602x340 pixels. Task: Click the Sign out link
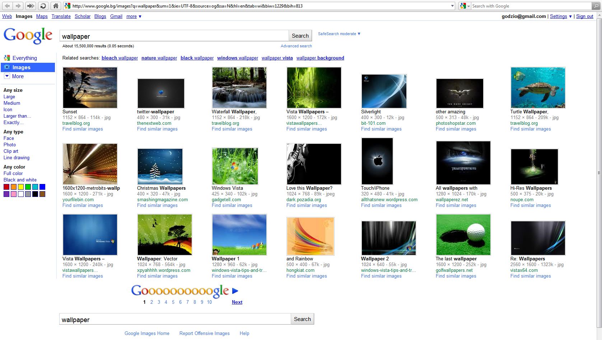[x=584, y=16]
